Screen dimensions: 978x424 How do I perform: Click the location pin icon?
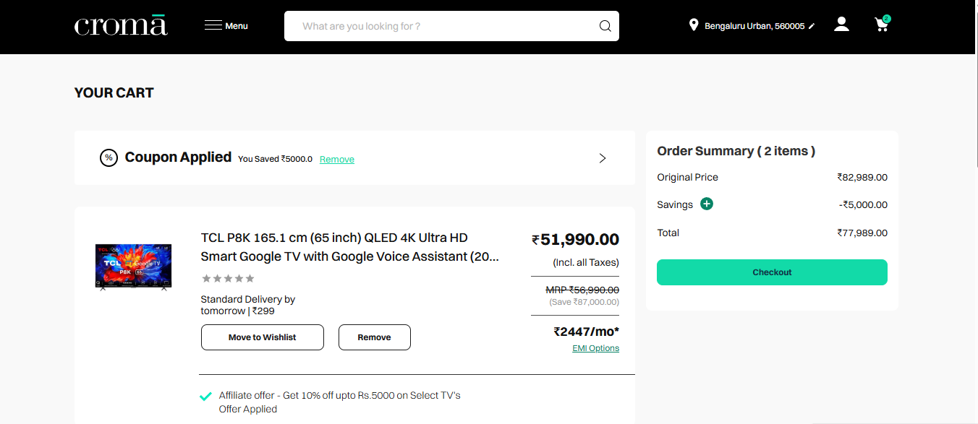pyautogui.click(x=693, y=25)
